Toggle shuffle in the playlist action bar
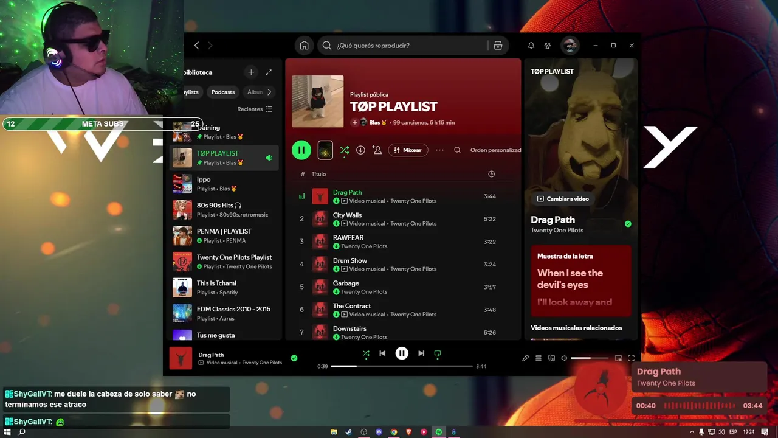 coord(344,150)
